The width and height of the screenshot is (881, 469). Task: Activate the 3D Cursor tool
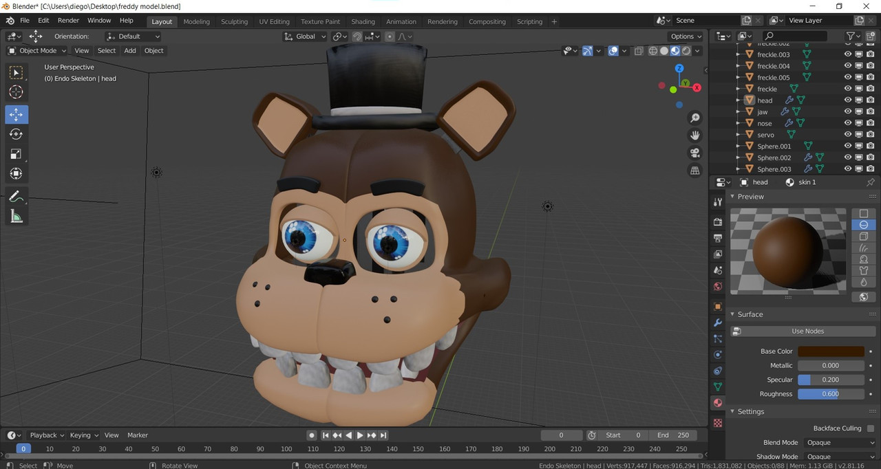(17, 92)
